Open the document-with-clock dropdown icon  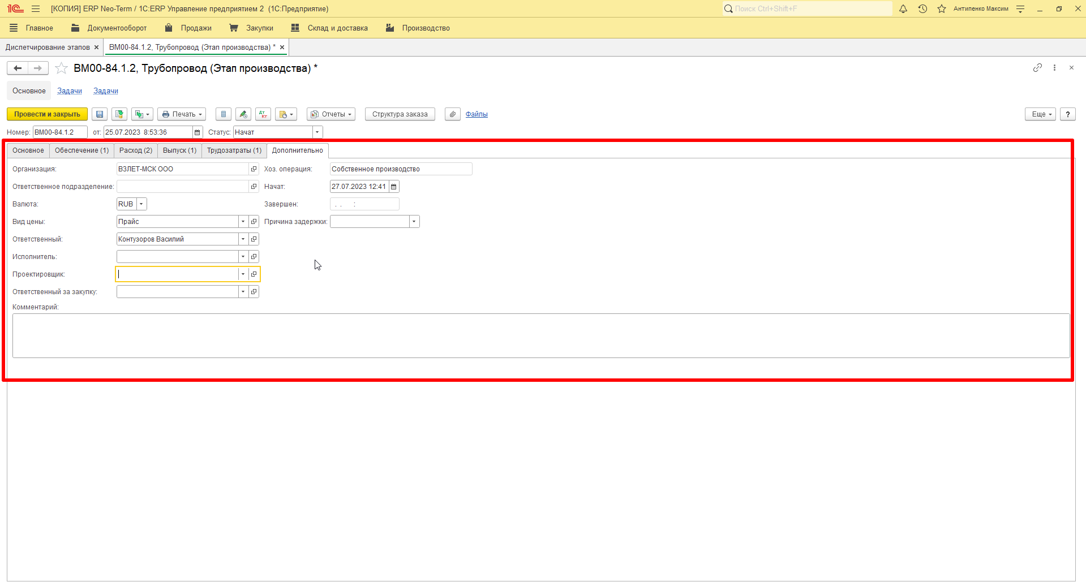click(286, 114)
